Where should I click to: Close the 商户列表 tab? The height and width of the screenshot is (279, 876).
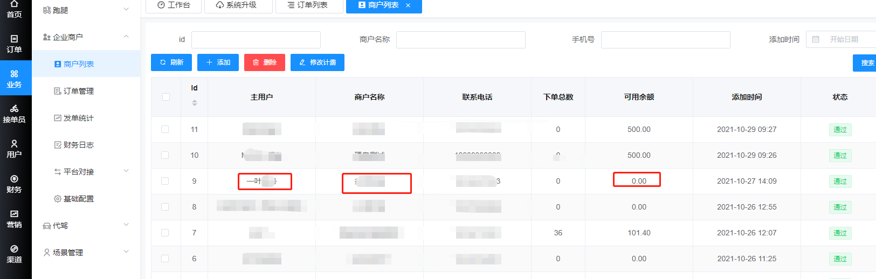pos(408,5)
